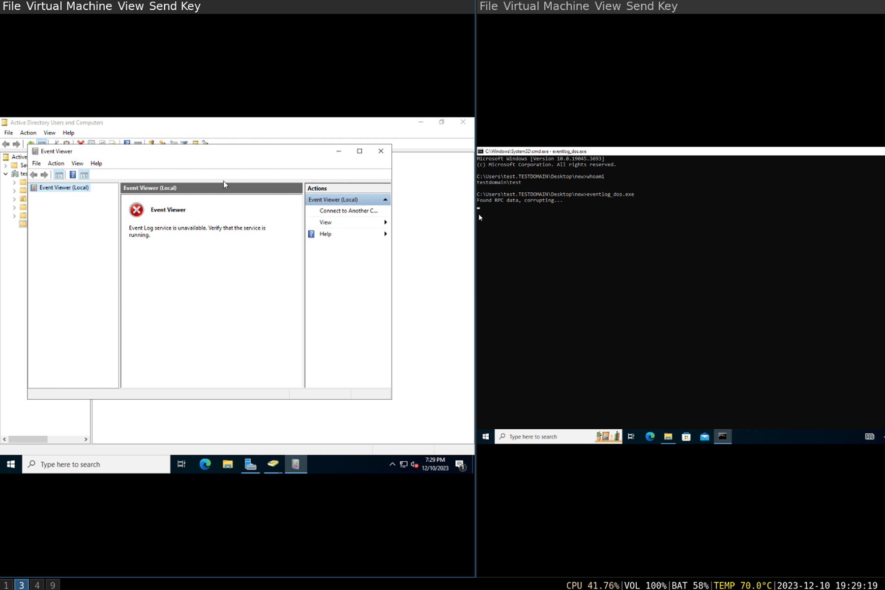The height and width of the screenshot is (590, 885).
Task: Collapse Event Viewer (Local) section in Actions
Action: pyautogui.click(x=385, y=200)
